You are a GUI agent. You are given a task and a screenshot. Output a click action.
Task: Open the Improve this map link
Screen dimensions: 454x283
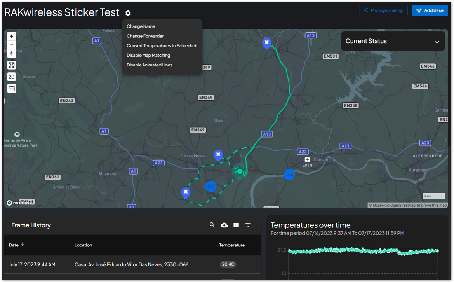click(432, 205)
